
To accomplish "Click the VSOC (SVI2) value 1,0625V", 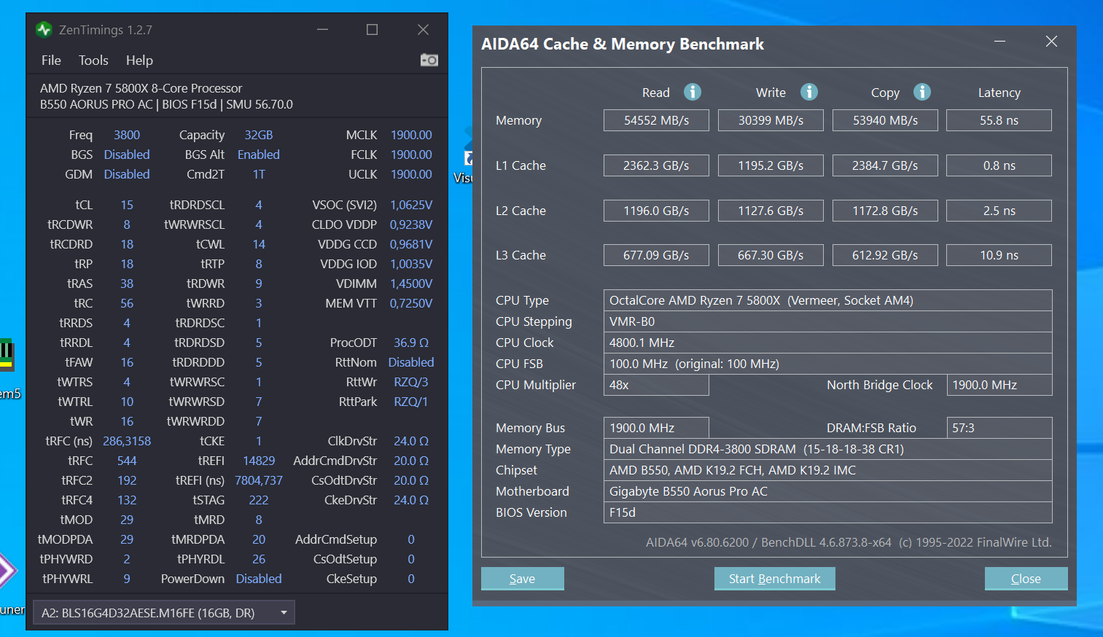I will [x=411, y=205].
